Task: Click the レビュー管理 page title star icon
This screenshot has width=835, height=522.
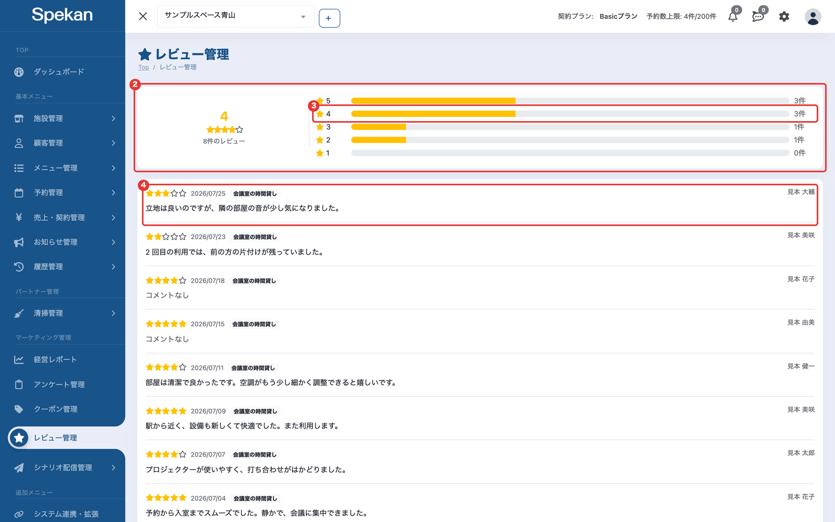Action: pos(145,54)
